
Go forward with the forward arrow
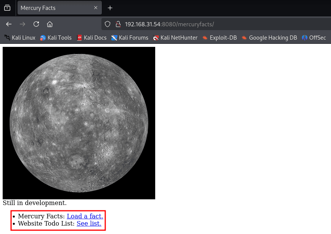pos(22,24)
